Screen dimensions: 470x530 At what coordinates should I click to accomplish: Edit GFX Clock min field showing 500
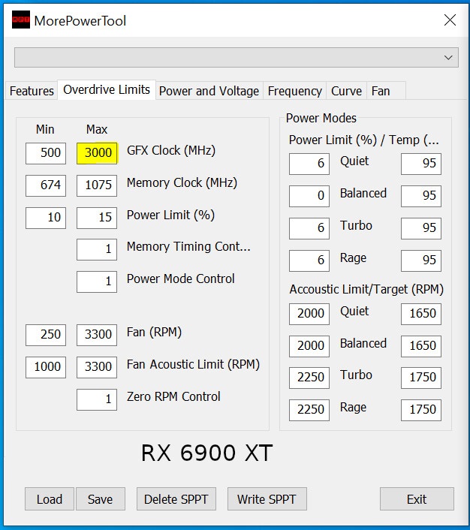coord(46,153)
